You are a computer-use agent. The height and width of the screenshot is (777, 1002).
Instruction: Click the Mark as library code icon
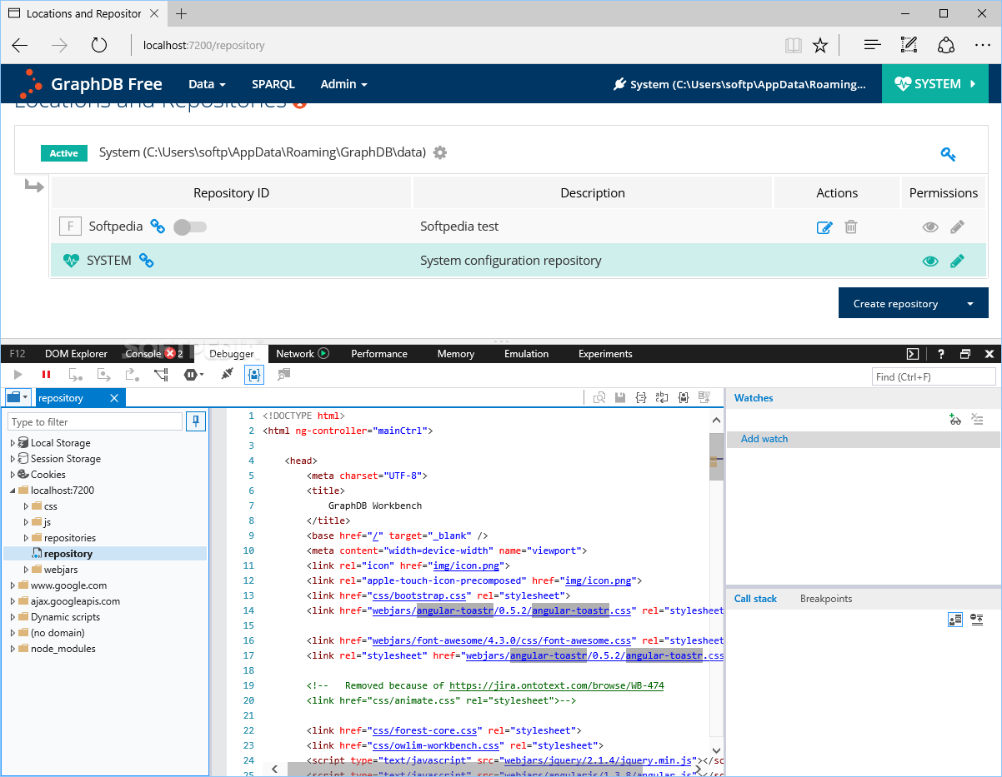tap(684, 398)
